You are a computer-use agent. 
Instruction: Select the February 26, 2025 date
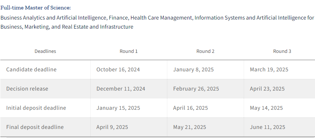(x=196, y=89)
